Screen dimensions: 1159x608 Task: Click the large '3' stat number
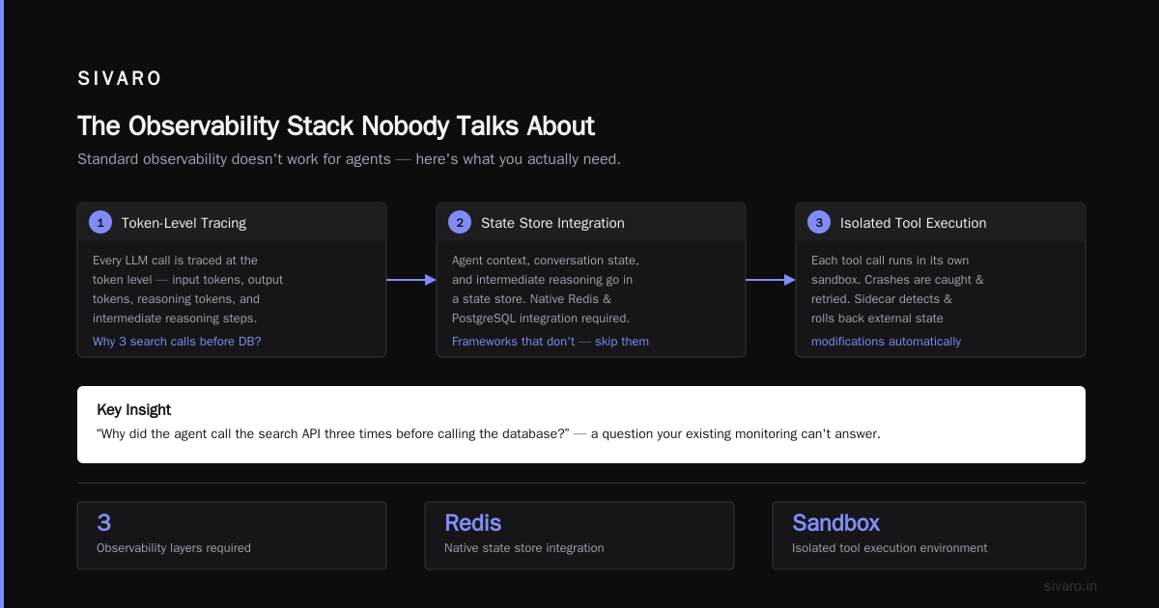[x=104, y=523]
